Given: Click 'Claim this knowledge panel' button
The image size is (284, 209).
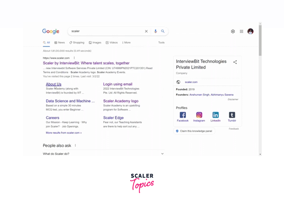Looking at the screenshot, I should 194,131.
